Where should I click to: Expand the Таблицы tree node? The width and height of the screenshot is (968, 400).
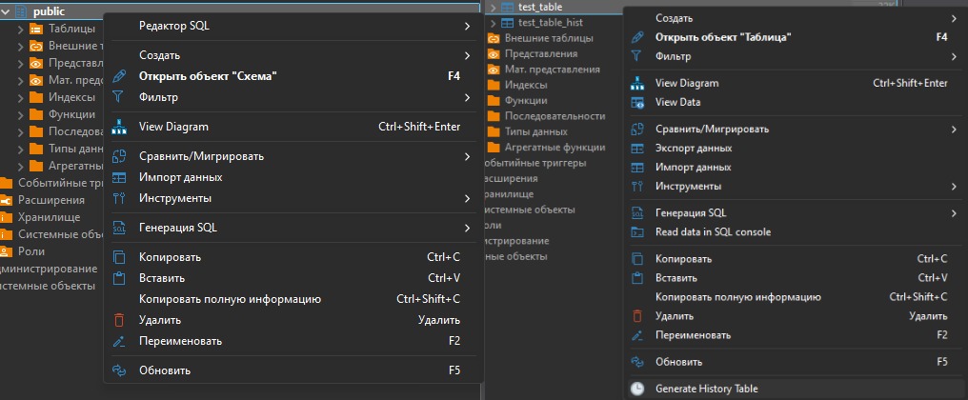[x=21, y=29]
